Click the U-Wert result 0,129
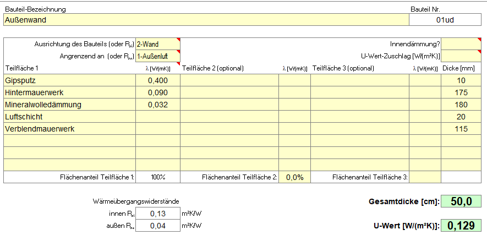 461,225
